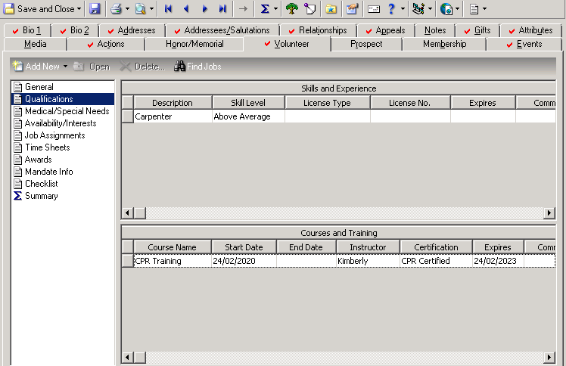Click the envelope/card icon in toolbar
Viewport: 566px width, 366px height.
374,8
